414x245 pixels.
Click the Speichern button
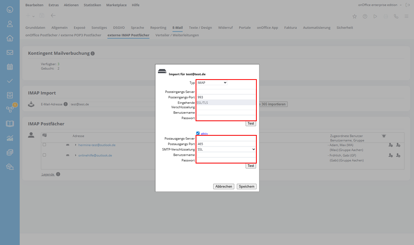point(246,186)
